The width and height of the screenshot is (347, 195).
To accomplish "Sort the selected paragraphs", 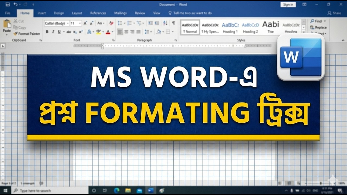I will (x=165, y=23).
